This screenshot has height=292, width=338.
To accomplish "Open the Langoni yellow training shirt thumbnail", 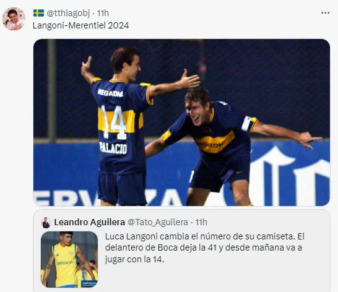I will (69, 259).
